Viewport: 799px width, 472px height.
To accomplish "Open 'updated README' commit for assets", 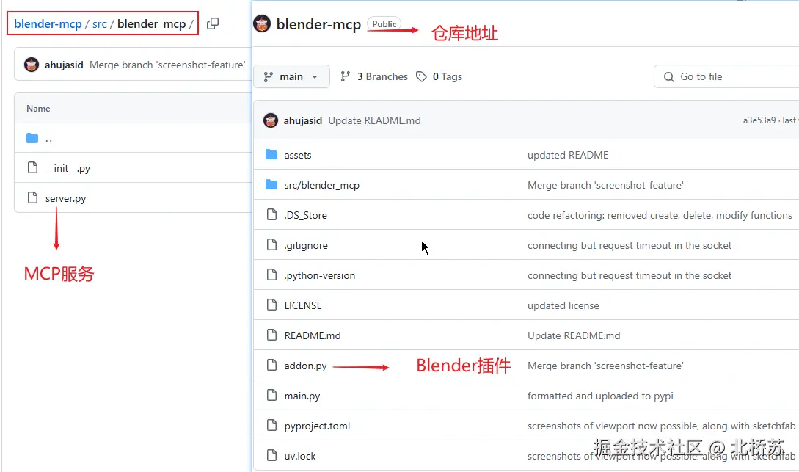I will [x=568, y=155].
